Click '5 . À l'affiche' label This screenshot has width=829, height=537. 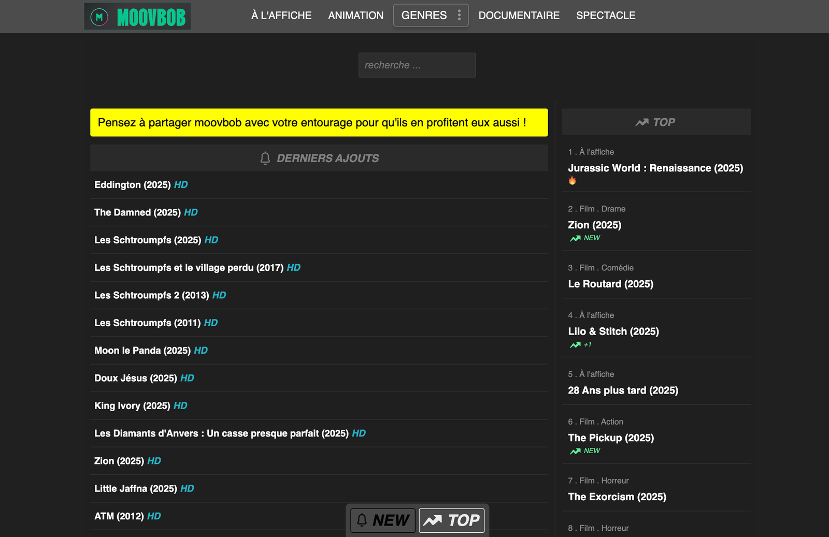point(591,374)
